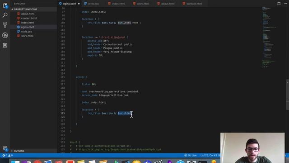Click 'access_log off;' on line 105
Viewport: 289px width, 163px height.
(98, 41)
